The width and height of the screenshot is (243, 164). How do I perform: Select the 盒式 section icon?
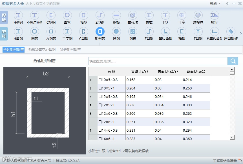pyautogui.click(x=149, y=17)
